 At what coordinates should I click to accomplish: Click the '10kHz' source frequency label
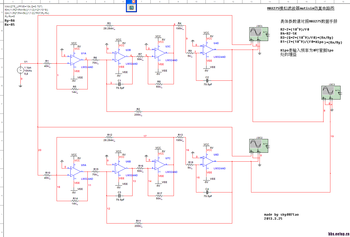pos(28,71)
